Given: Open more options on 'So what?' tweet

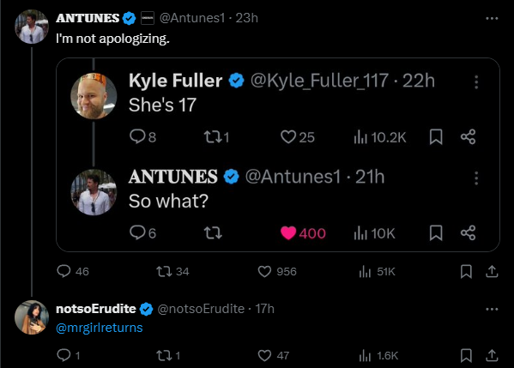Looking at the screenshot, I should [476, 178].
